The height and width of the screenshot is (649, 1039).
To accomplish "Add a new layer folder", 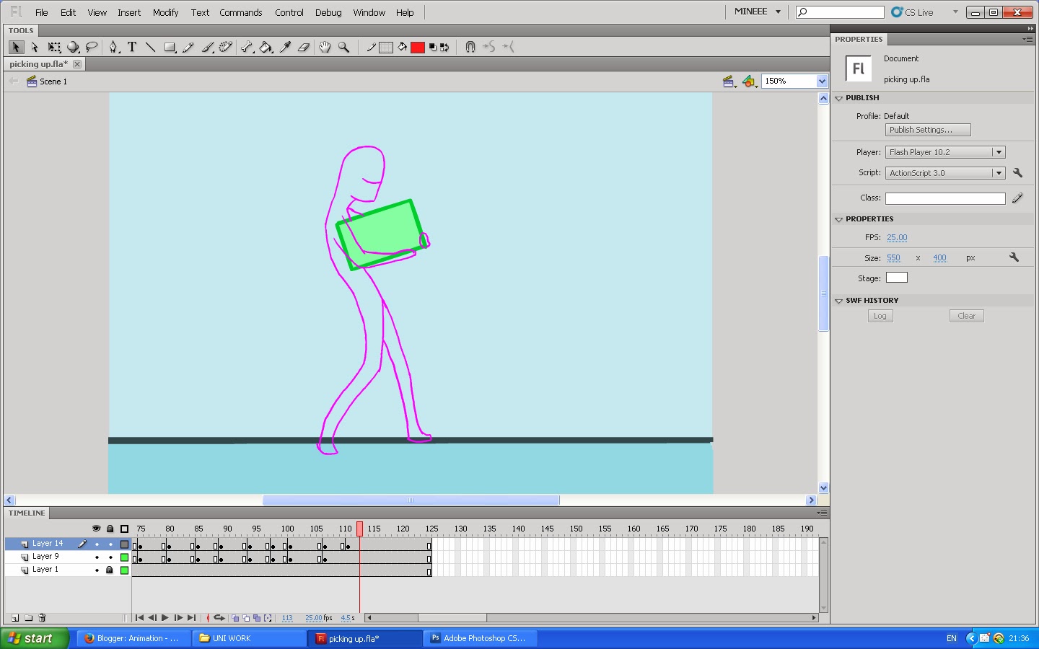I will pos(29,618).
